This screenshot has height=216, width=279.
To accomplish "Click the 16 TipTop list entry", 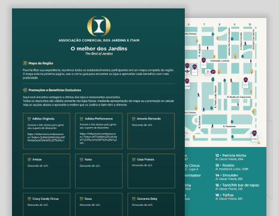I will click(229, 197).
